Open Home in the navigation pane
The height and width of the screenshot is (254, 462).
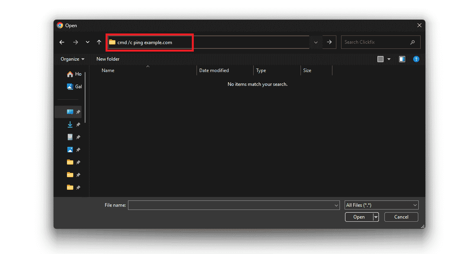(74, 74)
